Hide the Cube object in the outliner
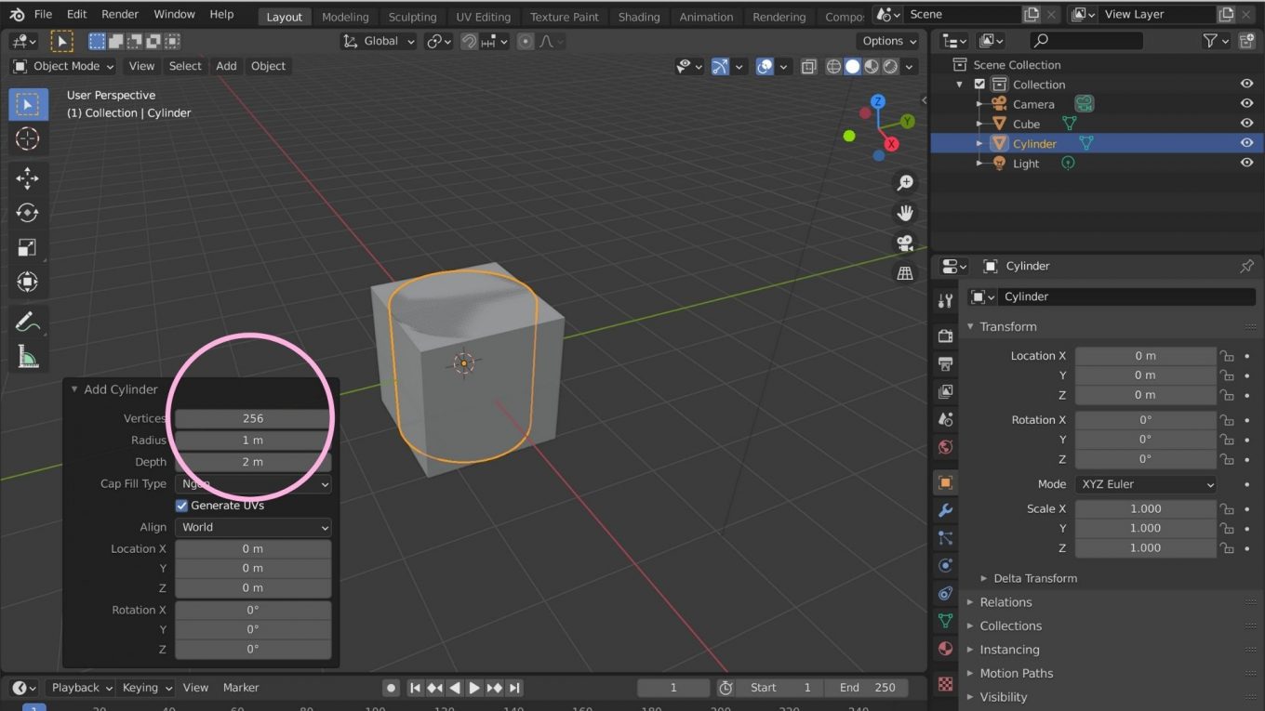The width and height of the screenshot is (1265, 711). (1246, 123)
